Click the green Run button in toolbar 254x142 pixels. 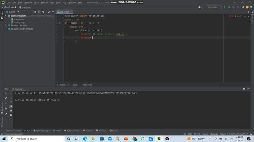pyautogui.click(x=225, y=7)
